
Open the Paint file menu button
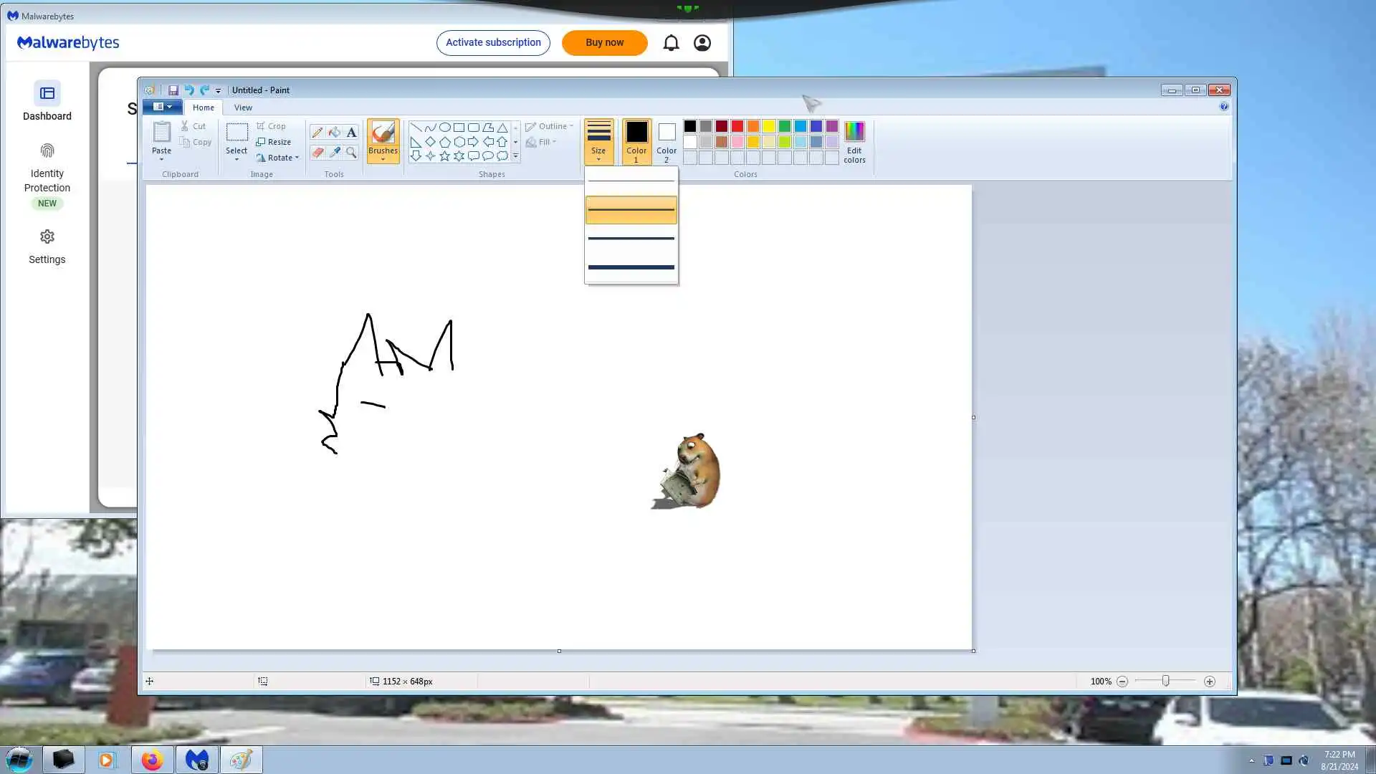point(162,107)
